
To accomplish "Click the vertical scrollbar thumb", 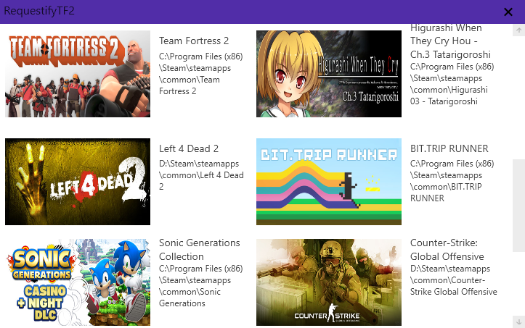I will pos(518,206).
